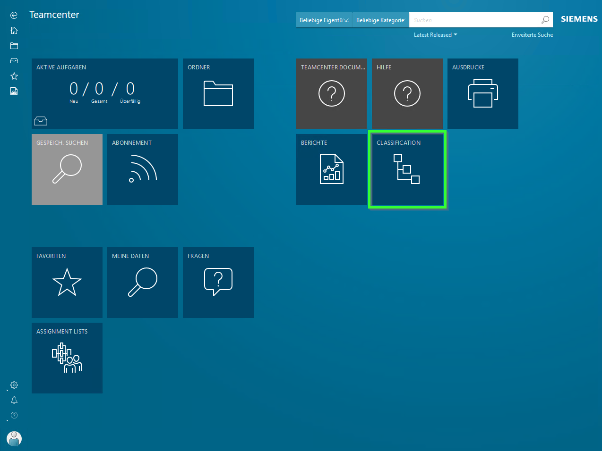Screen dimensions: 602x451
Task: Open the Classification tile
Action: click(x=407, y=169)
